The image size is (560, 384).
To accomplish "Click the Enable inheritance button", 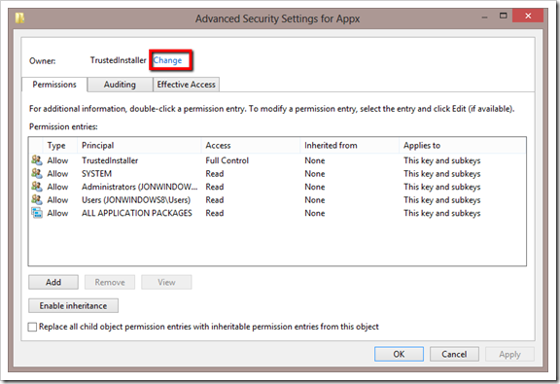I will (73, 306).
